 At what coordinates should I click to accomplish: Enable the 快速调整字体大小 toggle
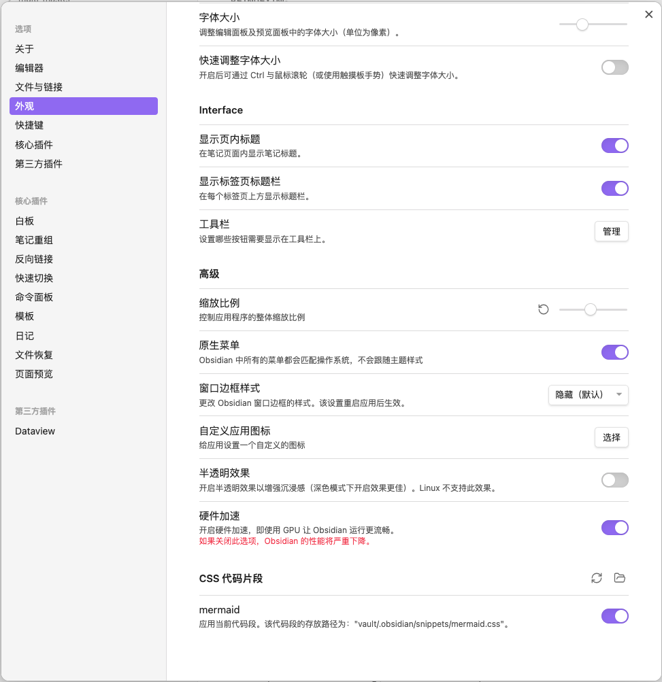click(x=614, y=67)
